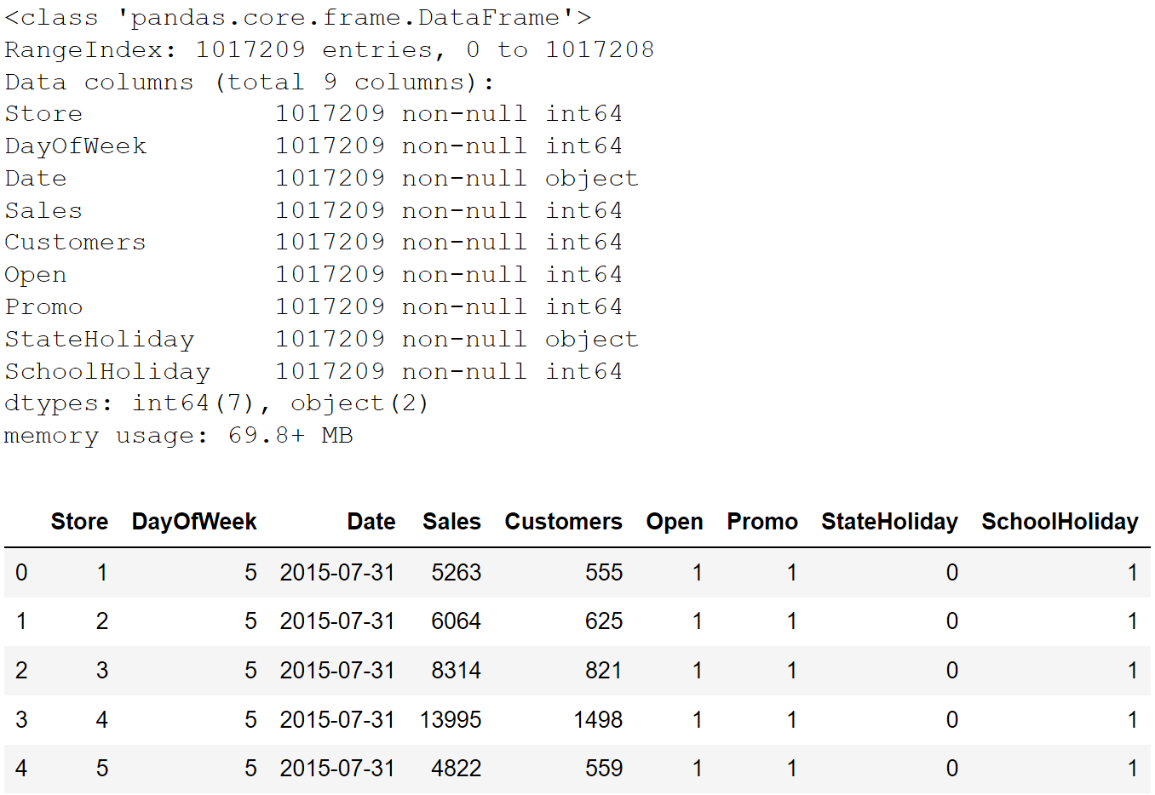Screen dimensions: 1155x795
Task: Select the Customers column header
Action: [563, 522]
